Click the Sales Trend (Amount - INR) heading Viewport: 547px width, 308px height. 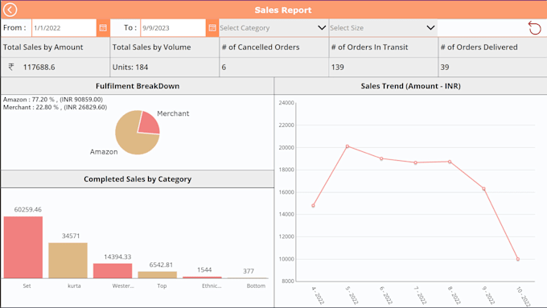410,86
